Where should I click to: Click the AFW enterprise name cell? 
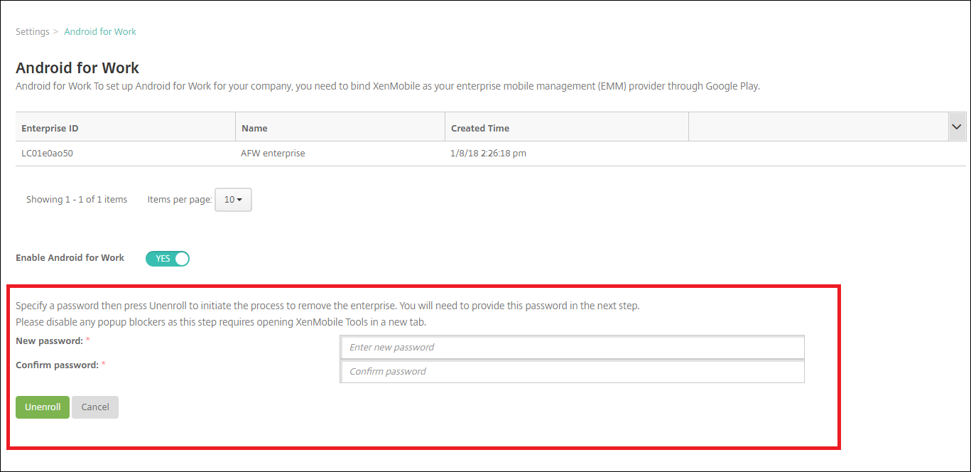click(273, 154)
